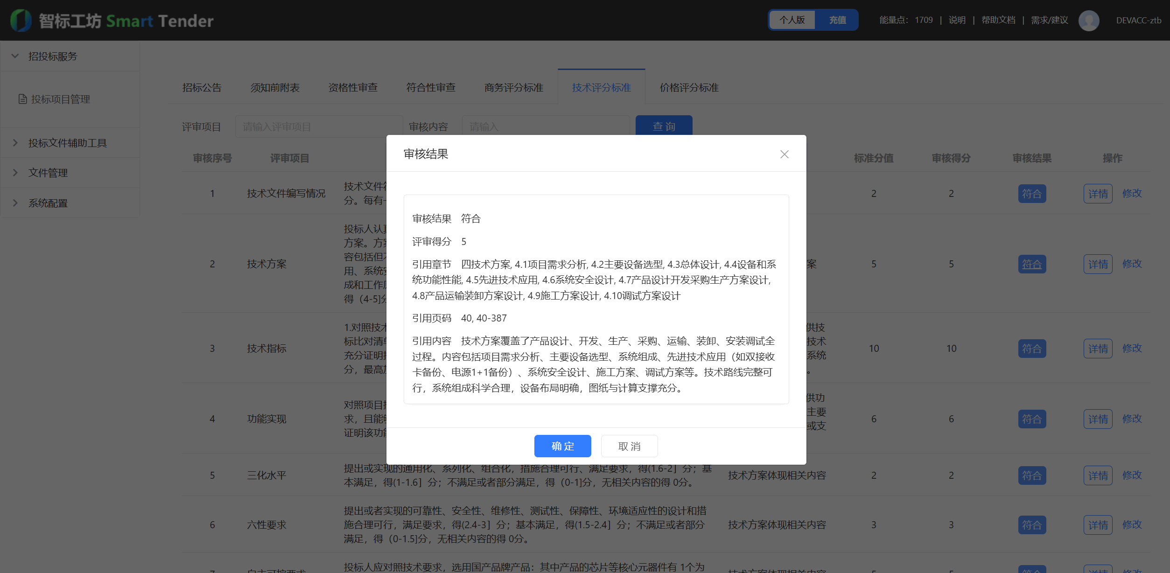Open the 价格评分标准 tab

[x=689, y=87]
